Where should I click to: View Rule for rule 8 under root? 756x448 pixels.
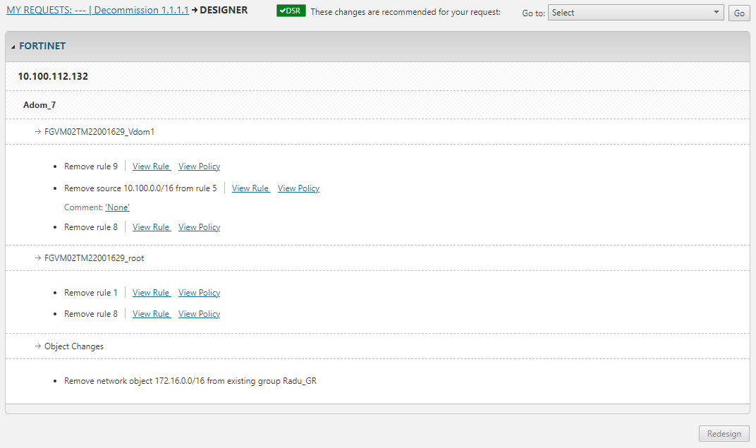click(152, 314)
